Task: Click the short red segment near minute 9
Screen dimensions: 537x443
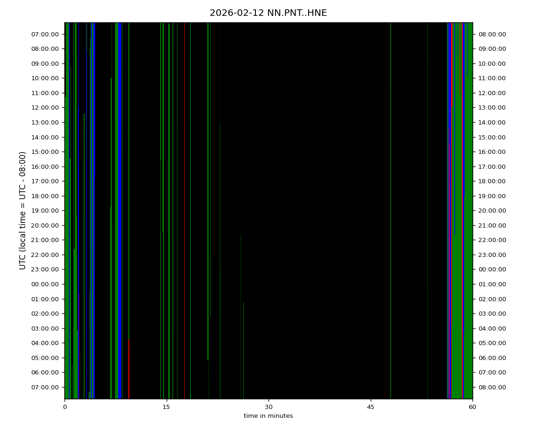Action: 129,368
